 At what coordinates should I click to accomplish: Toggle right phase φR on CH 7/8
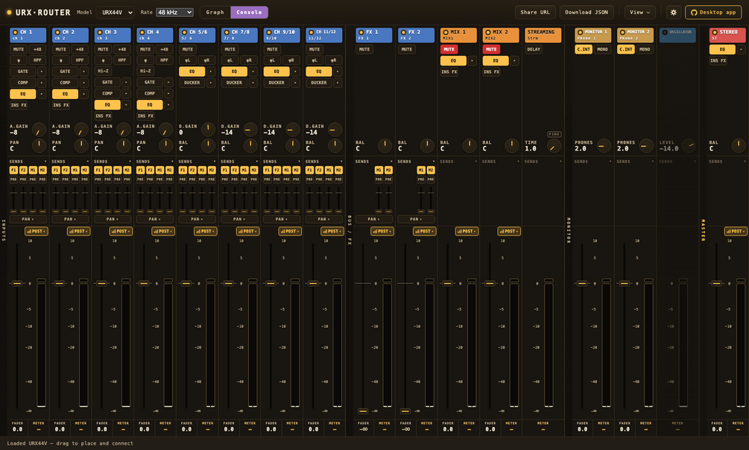pos(248,60)
